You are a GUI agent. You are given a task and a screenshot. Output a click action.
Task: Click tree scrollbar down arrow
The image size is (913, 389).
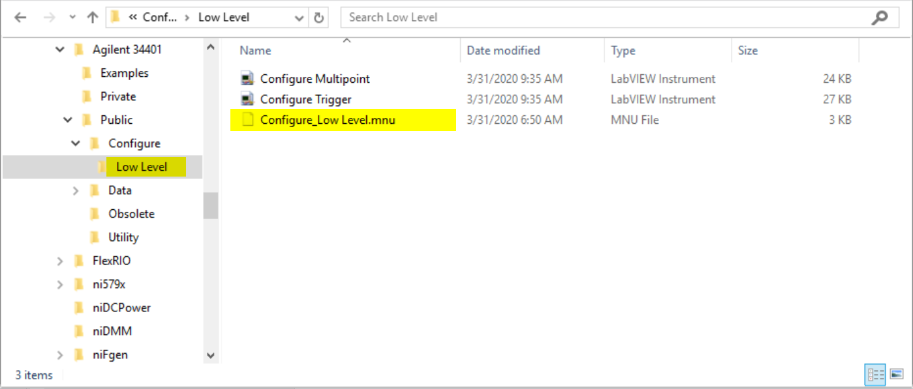coord(210,356)
